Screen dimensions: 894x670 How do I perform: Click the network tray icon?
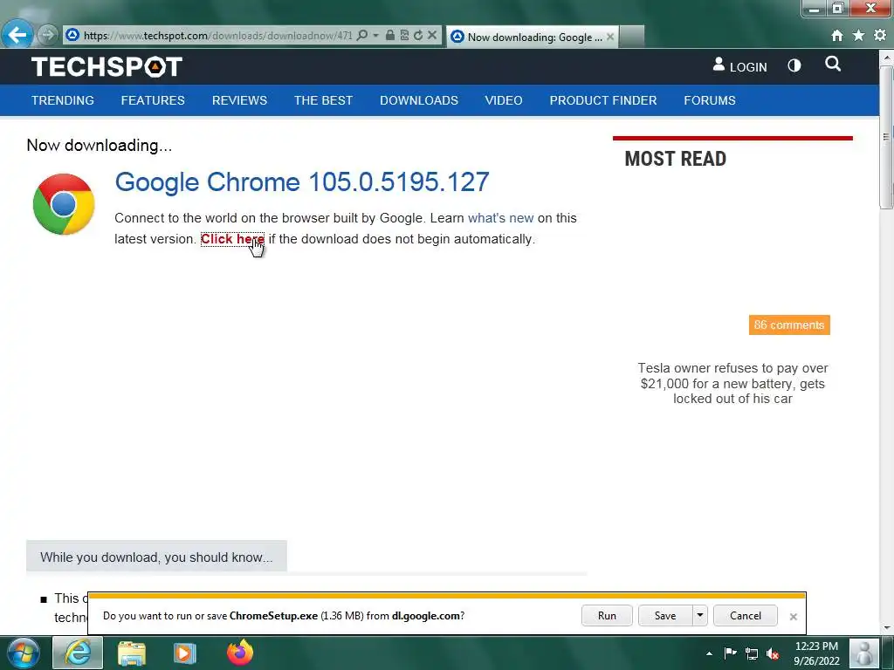(x=752, y=653)
